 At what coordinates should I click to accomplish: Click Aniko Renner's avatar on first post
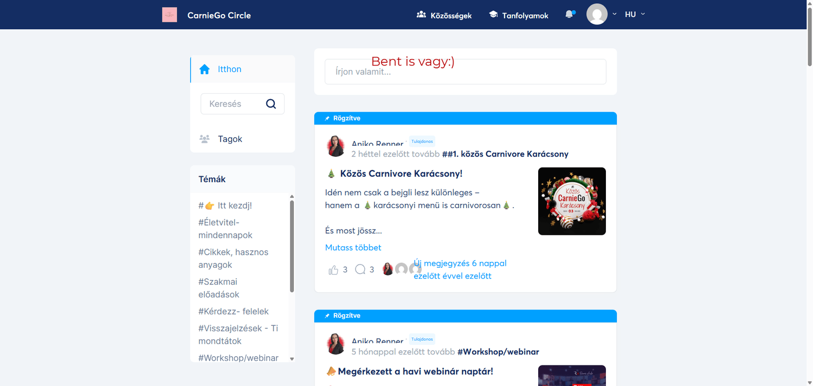click(336, 146)
